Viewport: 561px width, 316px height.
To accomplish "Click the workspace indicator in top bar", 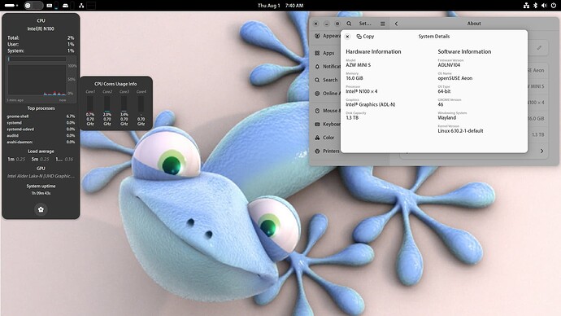I will point(11,6).
